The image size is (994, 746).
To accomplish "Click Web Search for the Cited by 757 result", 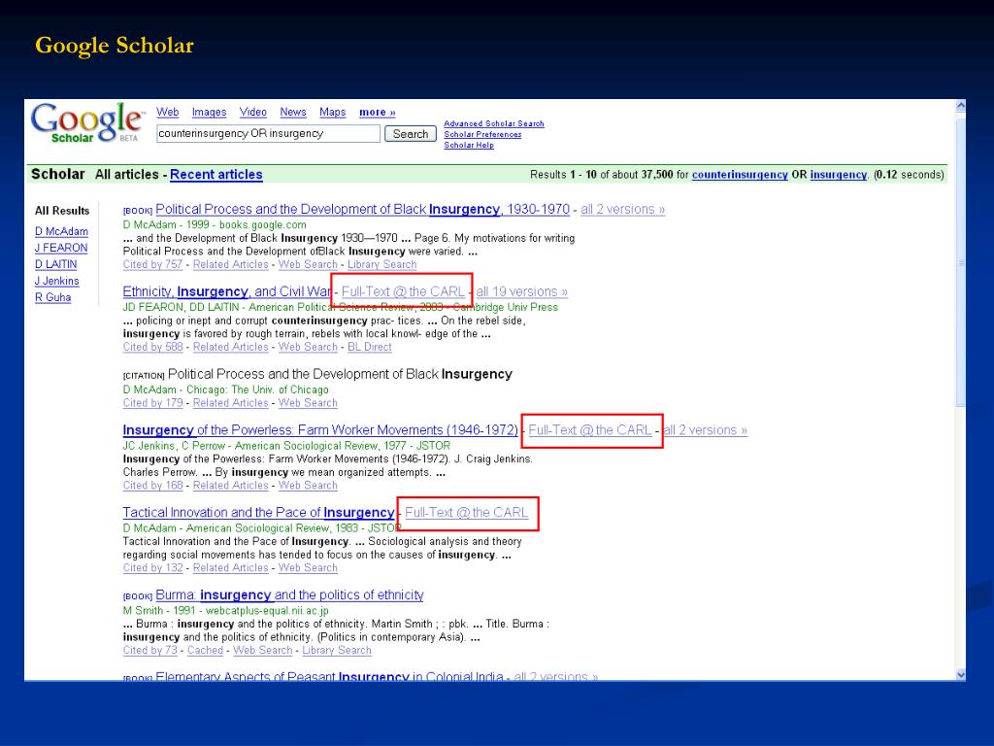I will [x=308, y=264].
